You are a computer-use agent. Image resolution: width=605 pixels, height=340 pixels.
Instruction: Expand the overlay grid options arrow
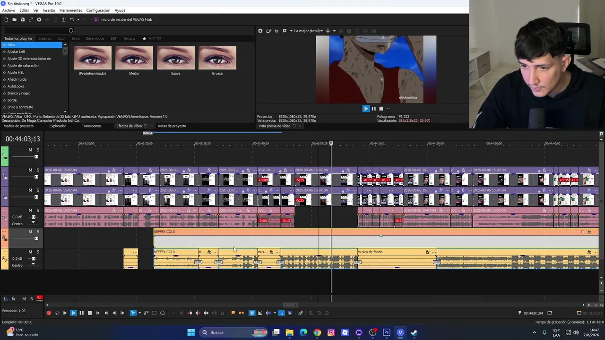pos(334,31)
